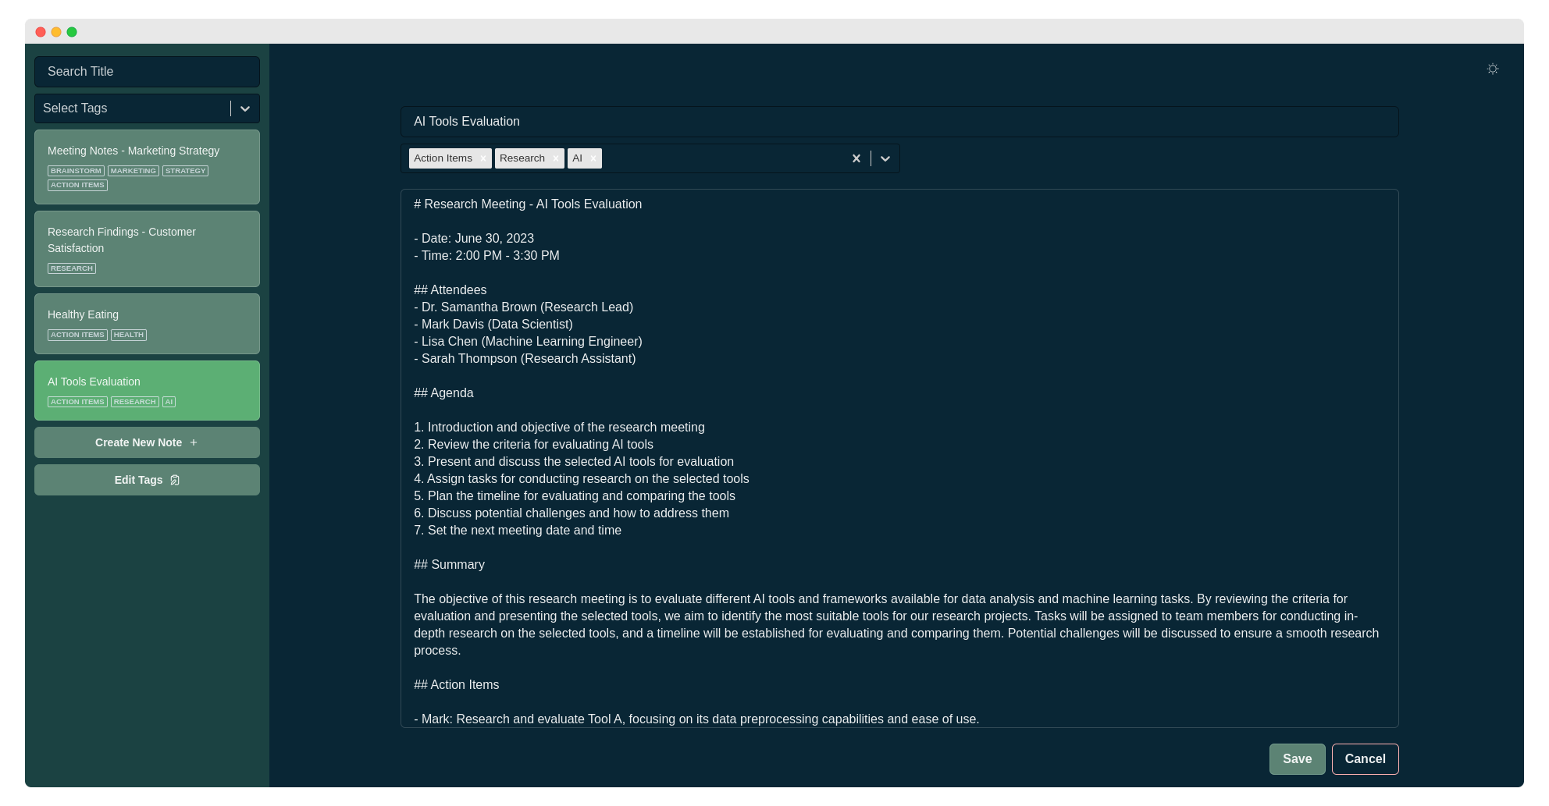Focus the Search Title field
Image resolution: width=1549 pixels, height=806 pixels.
pos(147,72)
